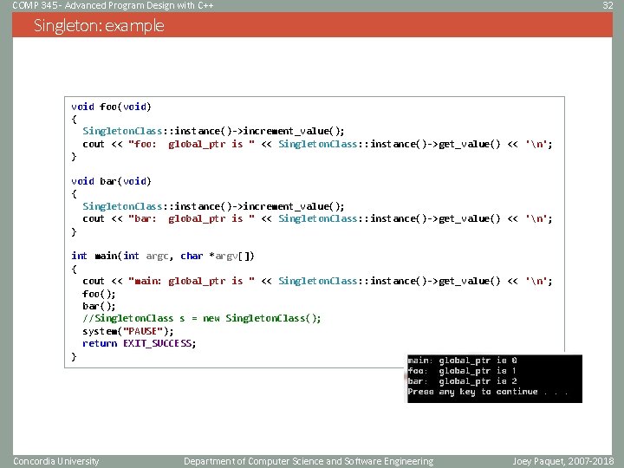Click the "return EXIT_SUCCESS;" statement
The image size is (624, 468).
140,343
